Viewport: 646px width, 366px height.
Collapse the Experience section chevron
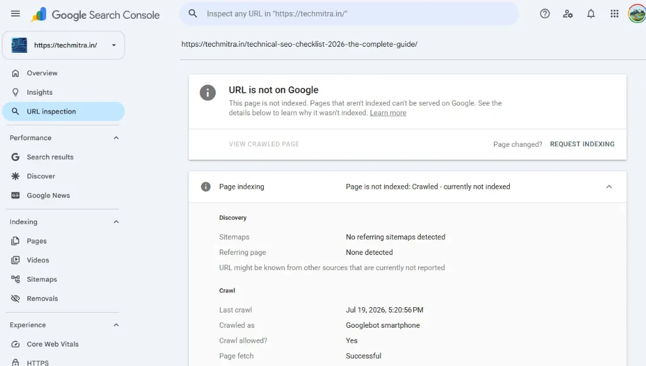coord(116,325)
